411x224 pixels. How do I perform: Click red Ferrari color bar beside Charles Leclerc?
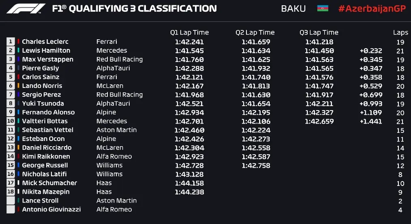click(x=19, y=42)
